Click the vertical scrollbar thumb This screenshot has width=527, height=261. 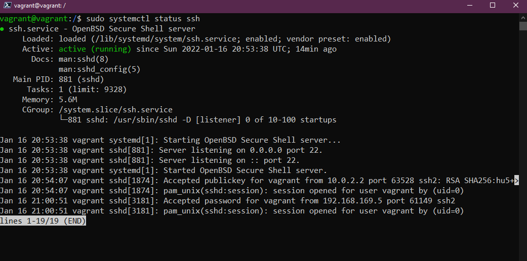coord(523,26)
